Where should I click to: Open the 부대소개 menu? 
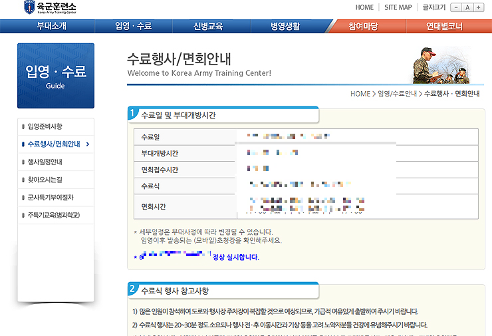[x=51, y=26]
